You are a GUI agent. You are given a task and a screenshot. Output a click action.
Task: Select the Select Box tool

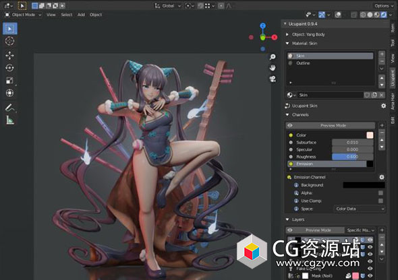pos(10,29)
